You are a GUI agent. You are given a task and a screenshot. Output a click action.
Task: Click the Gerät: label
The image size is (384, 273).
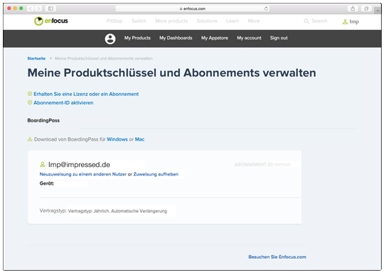[x=47, y=183]
